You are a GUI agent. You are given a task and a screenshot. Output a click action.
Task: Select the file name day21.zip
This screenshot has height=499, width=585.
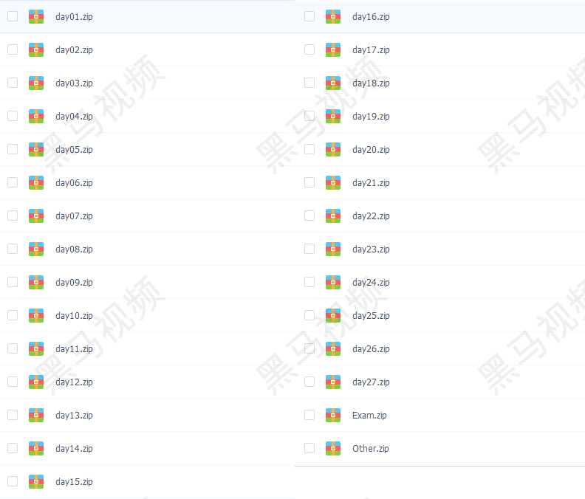371,183
